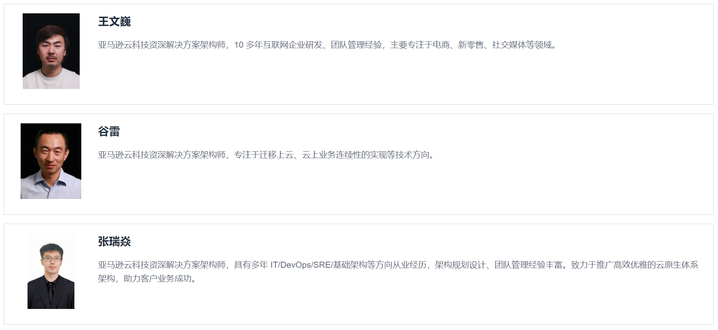The image size is (718, 330).
Task: Click '亚马逊云科技资深解决方案架构师' in 谷雷's bio
Action: (162, 155)
